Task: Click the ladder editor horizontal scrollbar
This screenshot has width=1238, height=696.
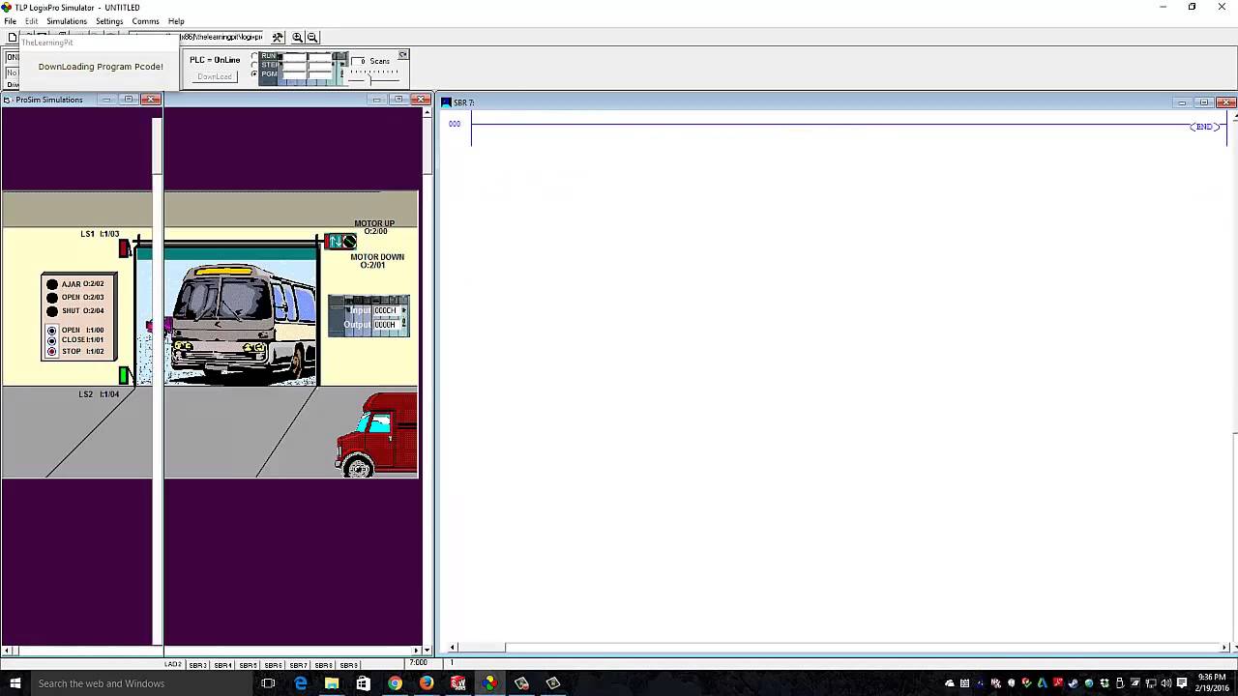Action: 839,648
